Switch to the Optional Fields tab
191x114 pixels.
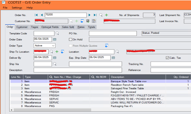tap(50, 27)
